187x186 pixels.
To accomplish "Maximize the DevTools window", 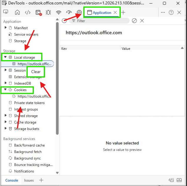I will [x=164, y=3].
